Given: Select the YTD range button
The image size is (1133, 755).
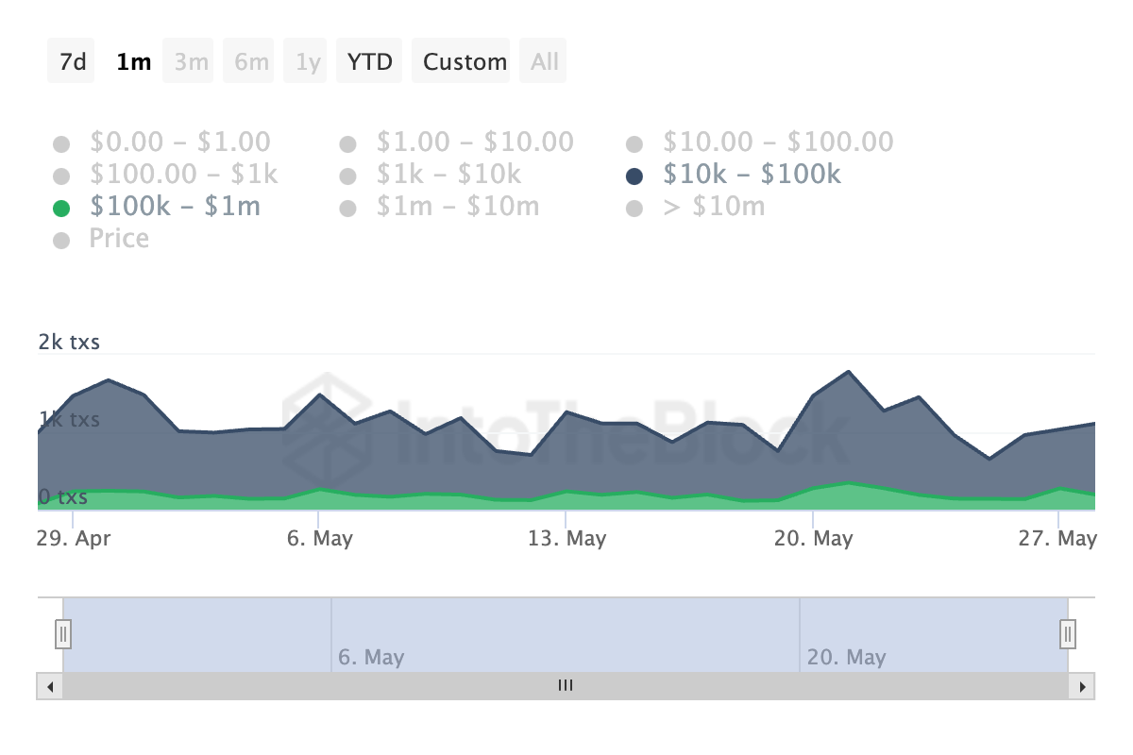Looking at the screenshot, I should coord(369,62).
